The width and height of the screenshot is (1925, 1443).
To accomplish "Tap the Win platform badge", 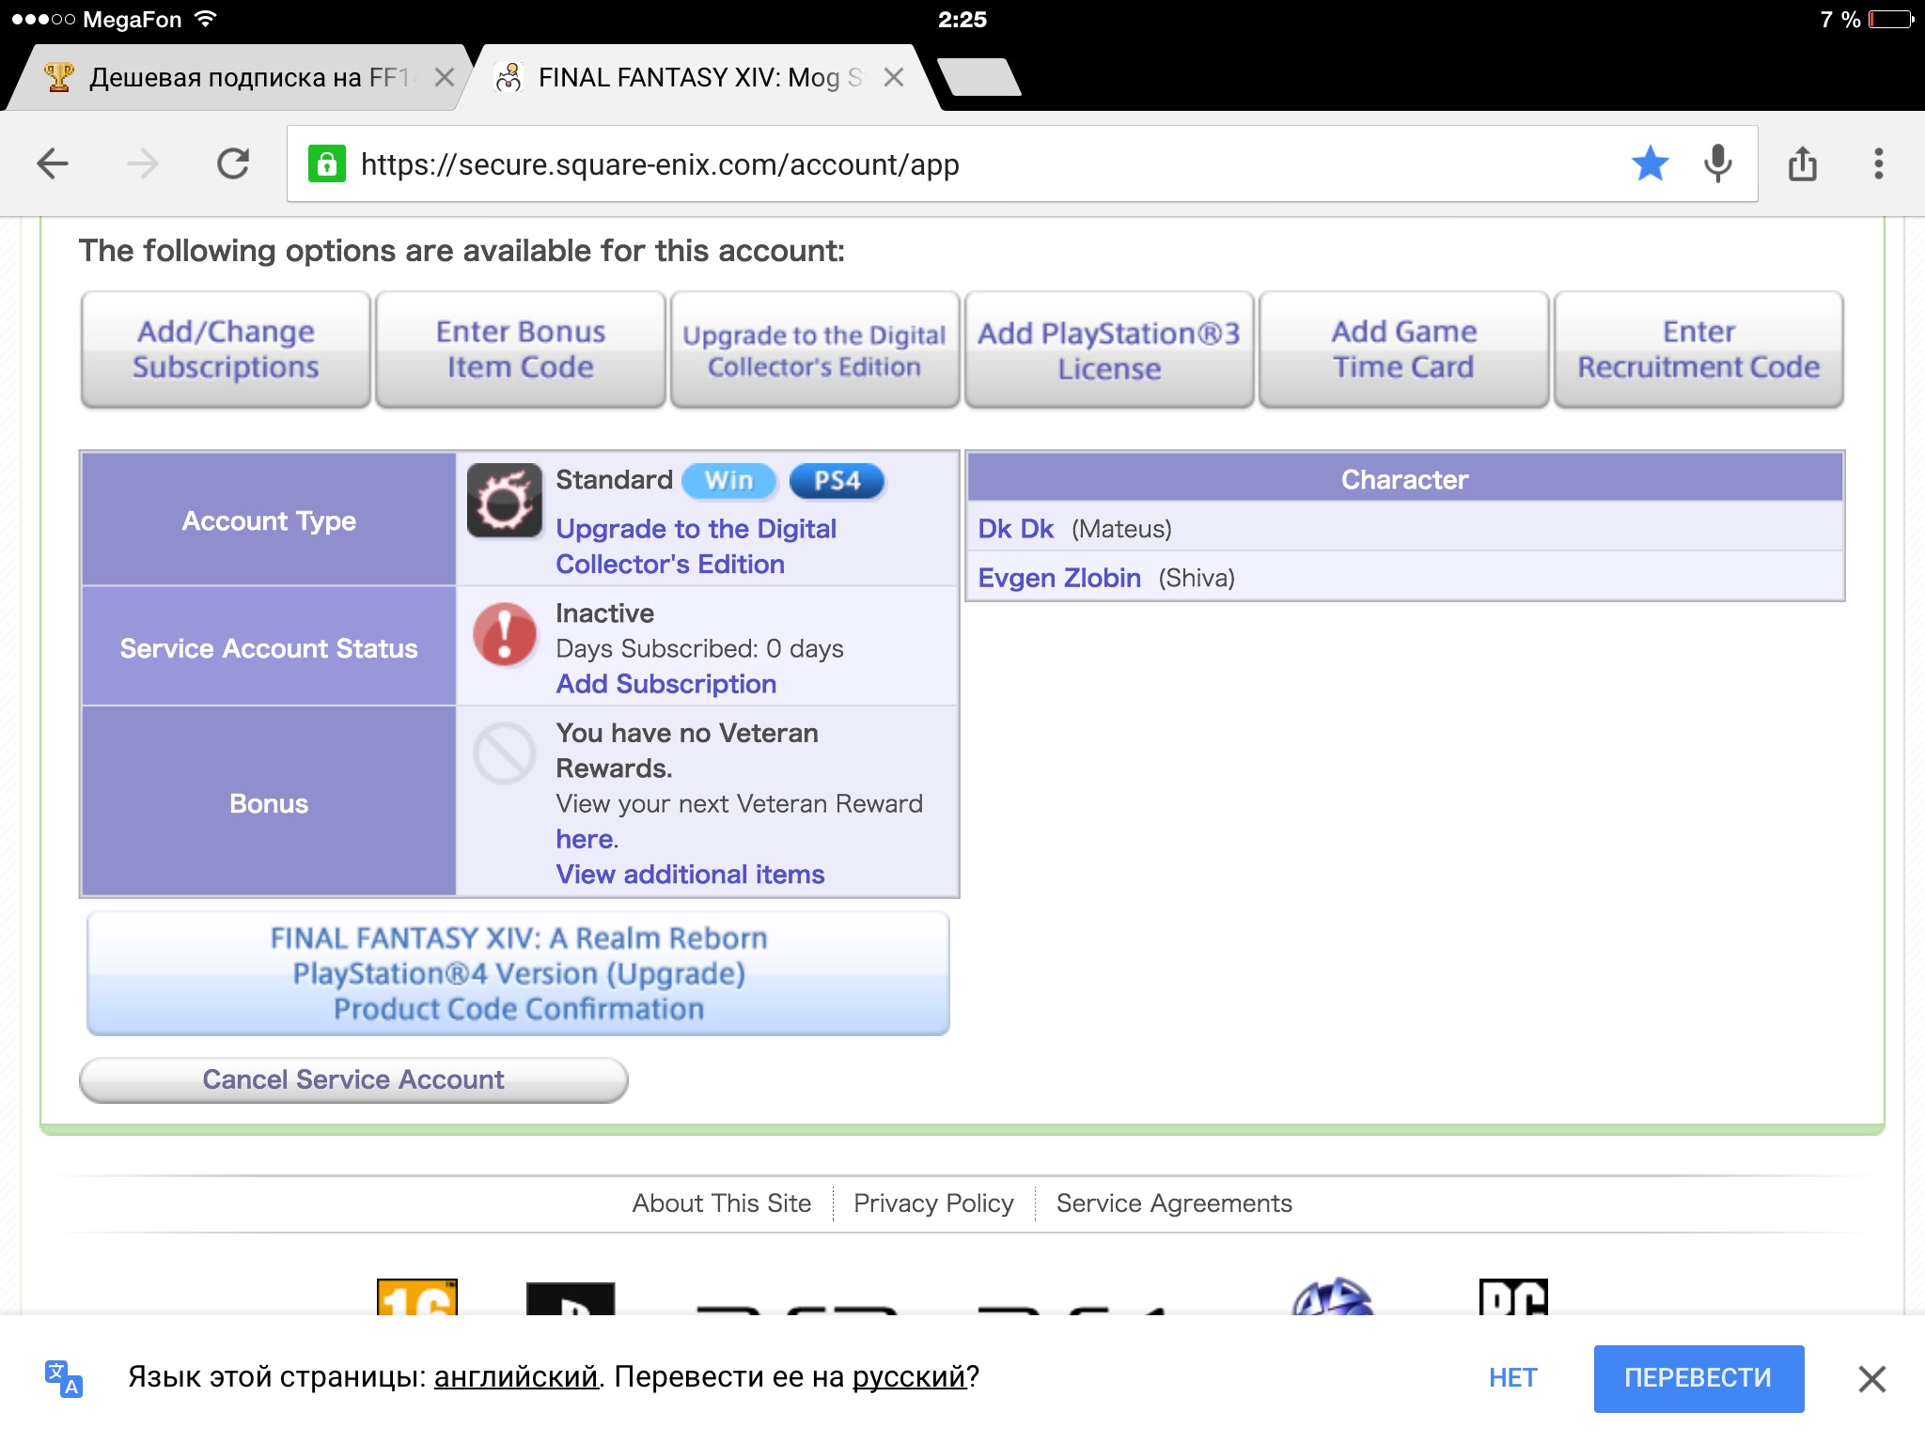I will point(729,481).
